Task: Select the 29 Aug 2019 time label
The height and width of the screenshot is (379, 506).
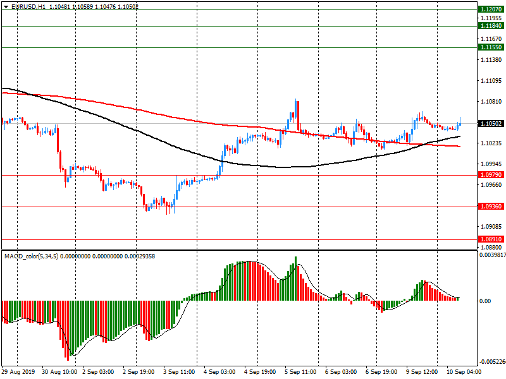Action: (18, 372)
